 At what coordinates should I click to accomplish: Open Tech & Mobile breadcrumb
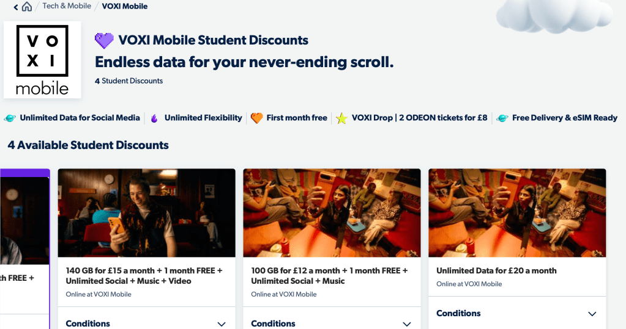pos(67,6)
